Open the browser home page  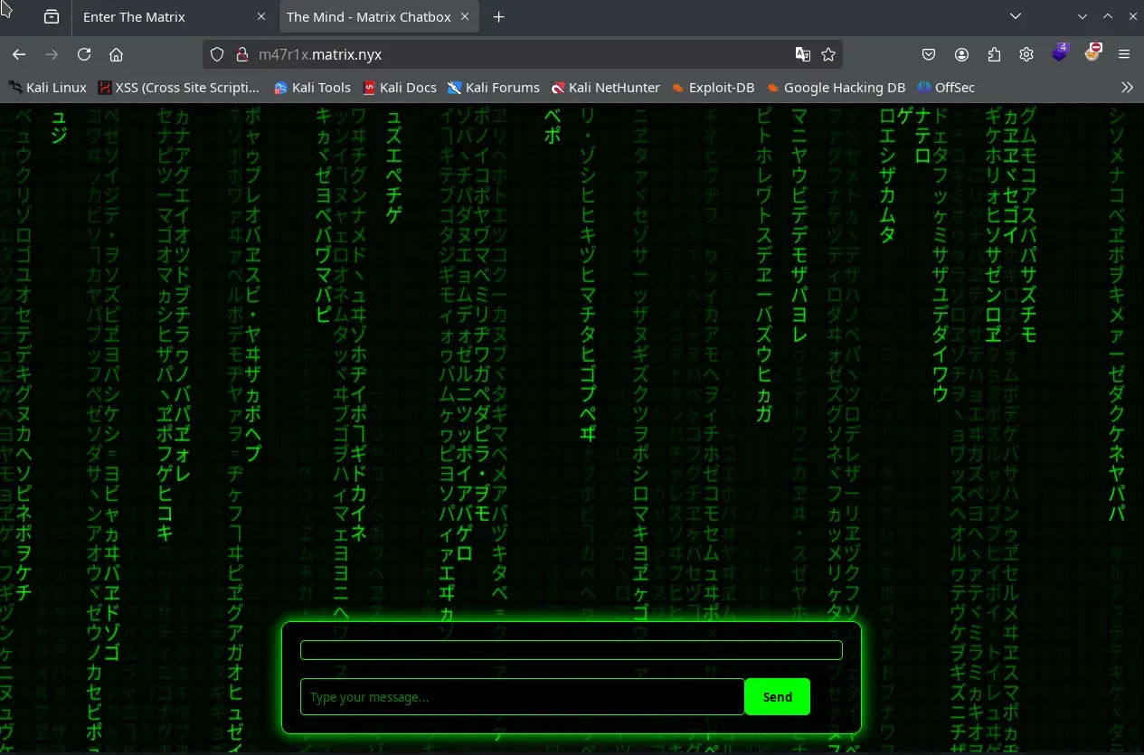[116, 54]
